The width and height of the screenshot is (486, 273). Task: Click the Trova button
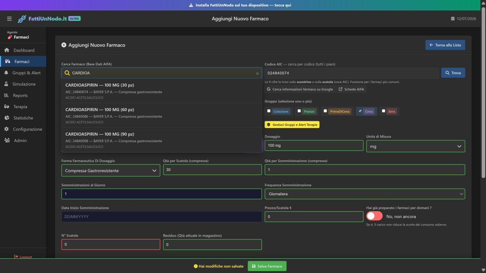(453, 73)
